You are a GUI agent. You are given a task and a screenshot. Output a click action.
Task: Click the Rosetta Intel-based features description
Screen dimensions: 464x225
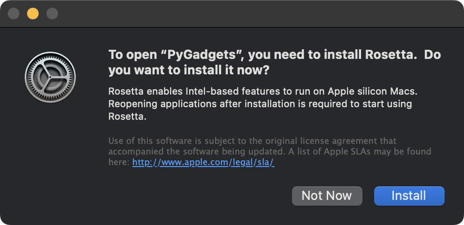pos(263,104)
